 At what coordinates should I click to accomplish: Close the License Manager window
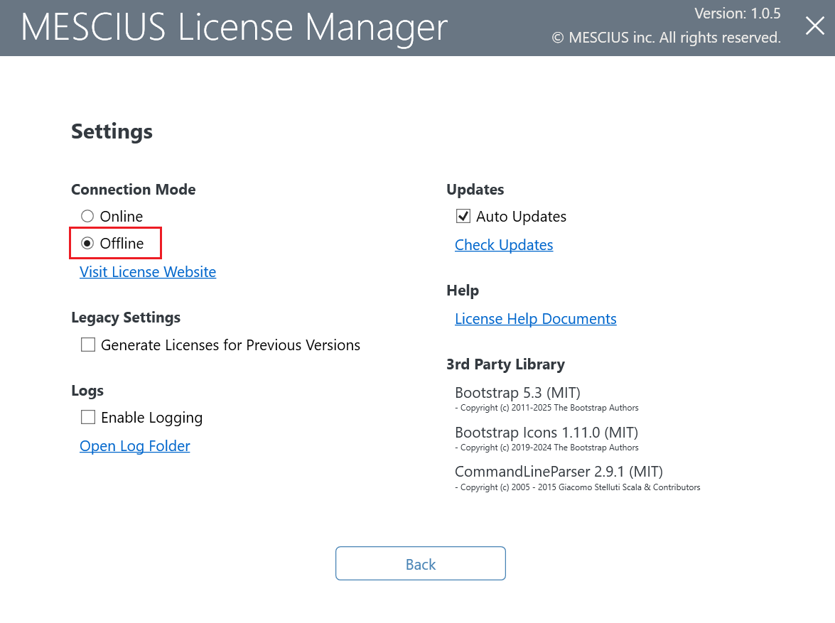814,26
